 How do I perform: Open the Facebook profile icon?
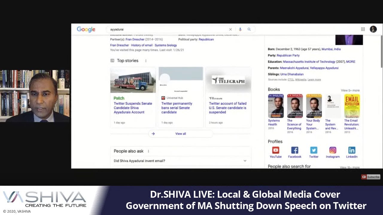(x=294, y=150)
